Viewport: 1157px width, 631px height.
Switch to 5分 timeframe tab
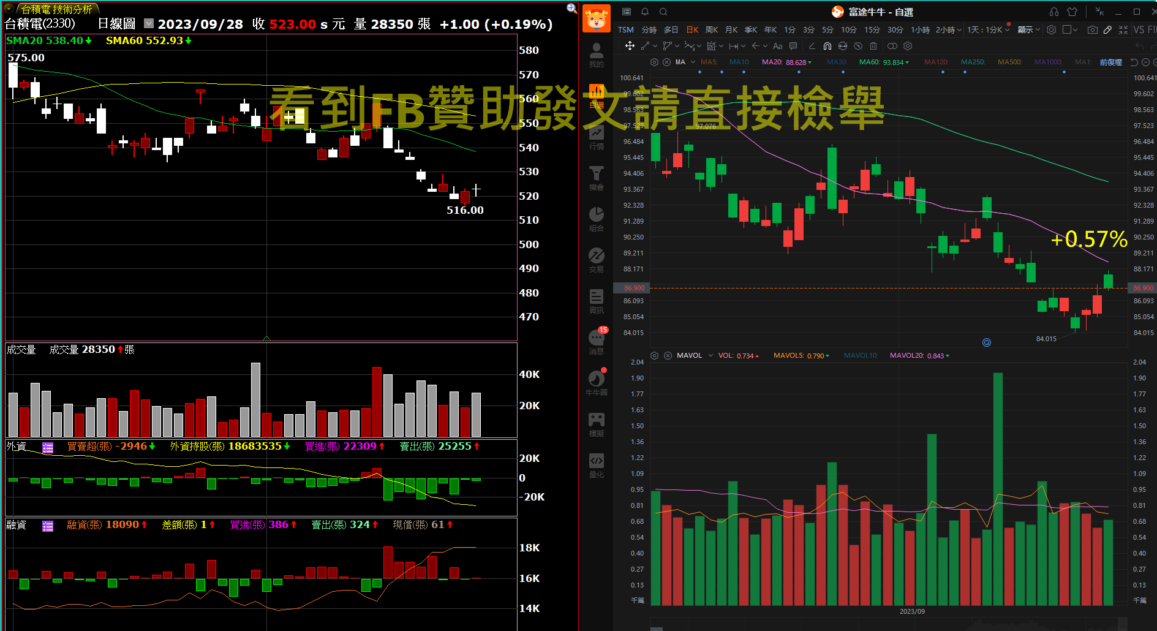tap(827, 29)
